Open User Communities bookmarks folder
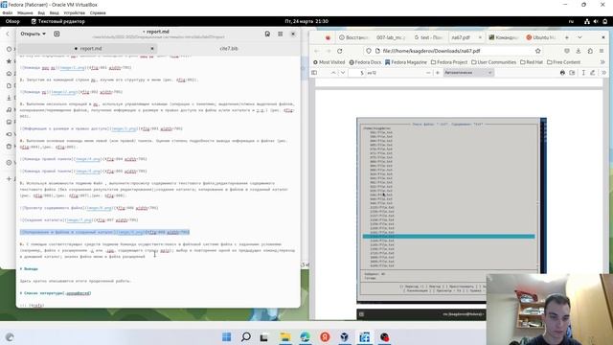This screenshot has height=345, width=613. pyautogui.click(x=493, y=62)
